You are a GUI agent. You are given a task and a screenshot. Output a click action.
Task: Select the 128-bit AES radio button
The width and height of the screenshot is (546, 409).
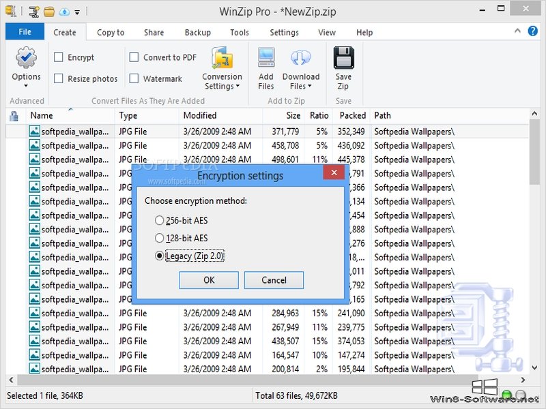click(159, 238)
